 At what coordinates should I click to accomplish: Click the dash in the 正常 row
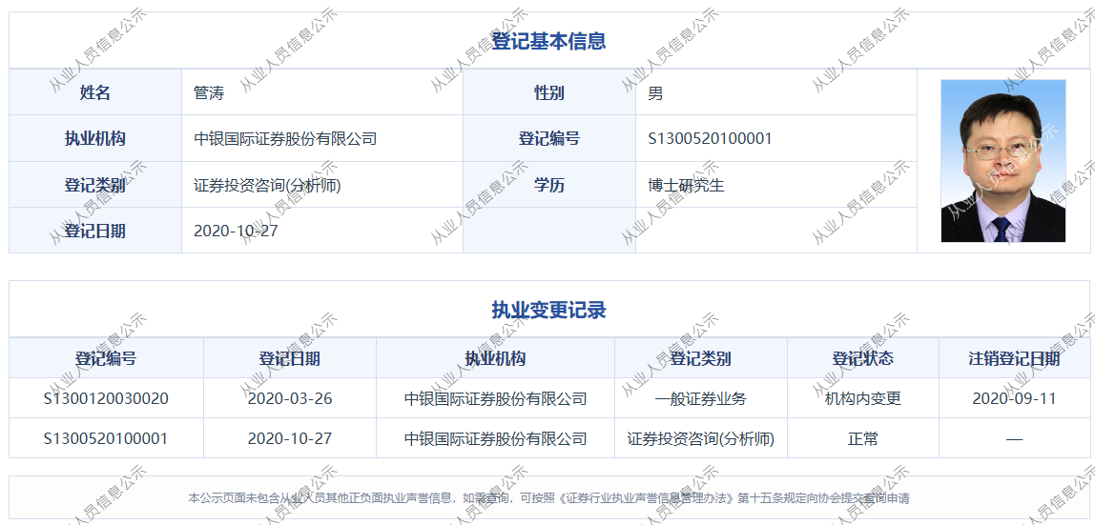point(1014,439)
